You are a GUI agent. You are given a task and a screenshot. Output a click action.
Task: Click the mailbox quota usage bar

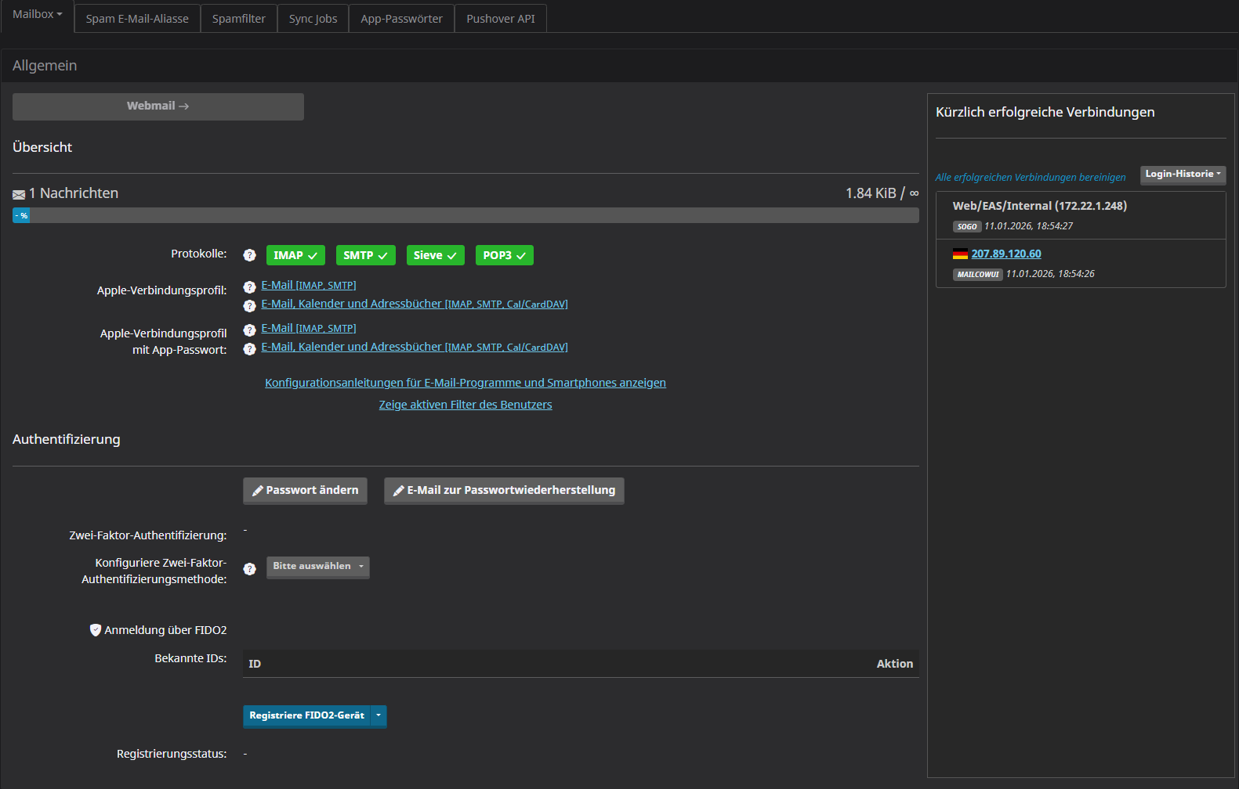pyautogui.click(x=466, y=216)
